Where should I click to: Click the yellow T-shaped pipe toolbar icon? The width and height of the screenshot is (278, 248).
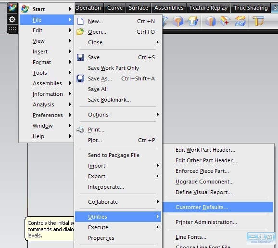click(x=258, y=21)
